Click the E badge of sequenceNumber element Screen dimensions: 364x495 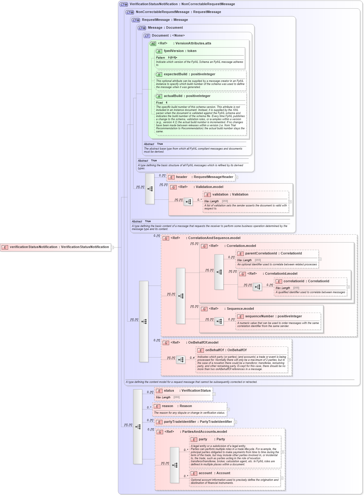tap(240, 316)
